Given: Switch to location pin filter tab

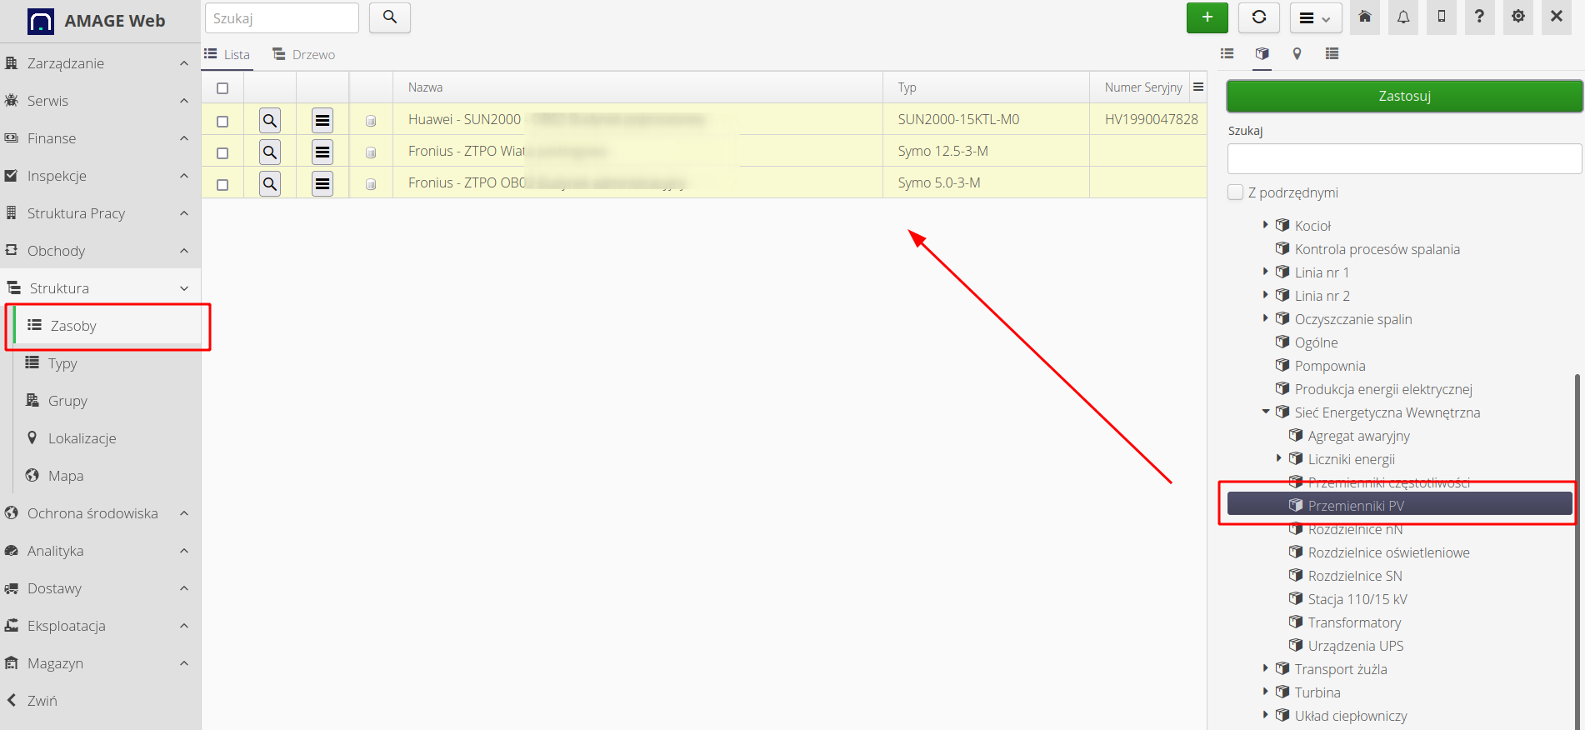Looking at the screenshot, I should tap(1297, 54).
